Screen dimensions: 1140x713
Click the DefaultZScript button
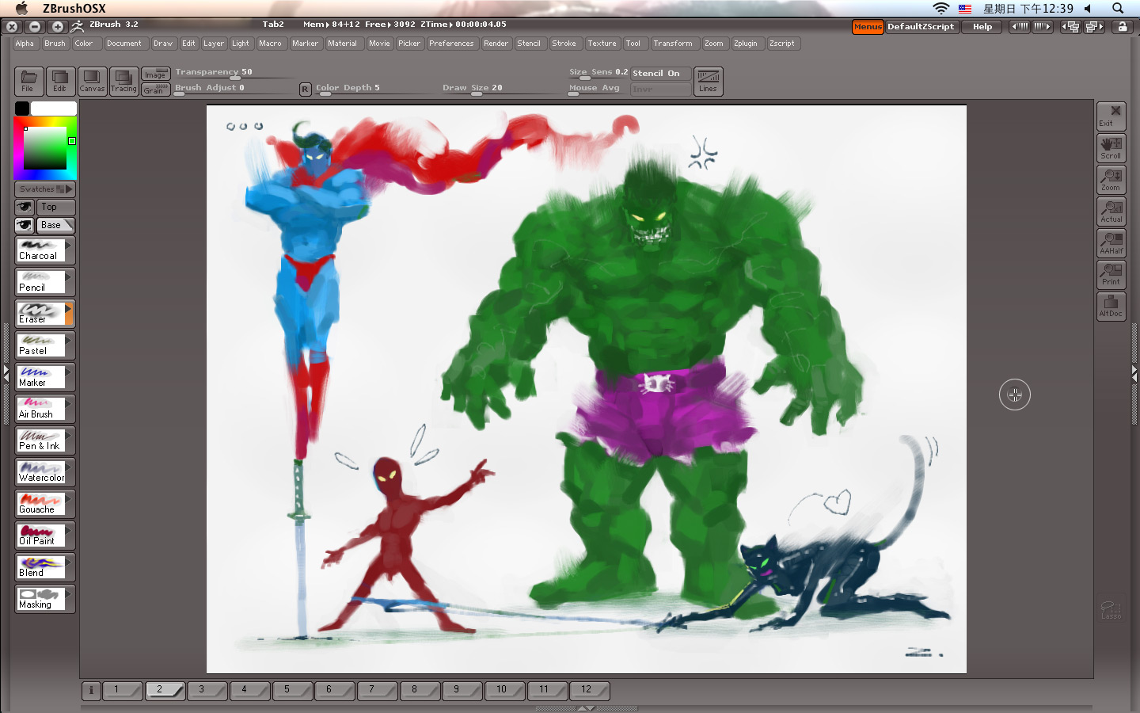pos(921,27)
